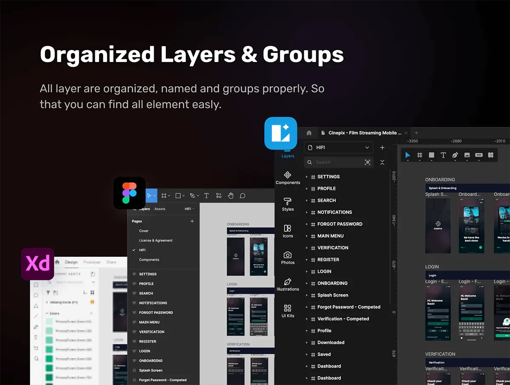Expand the NOTIFICATIONS layer in Lunacy
510x385 pixels.
point(307,212)
